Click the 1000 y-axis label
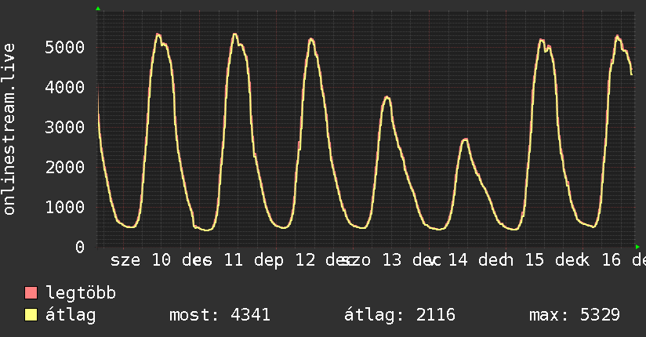Image resolution: width=646 pixels, height=337 pixels. 65,207
